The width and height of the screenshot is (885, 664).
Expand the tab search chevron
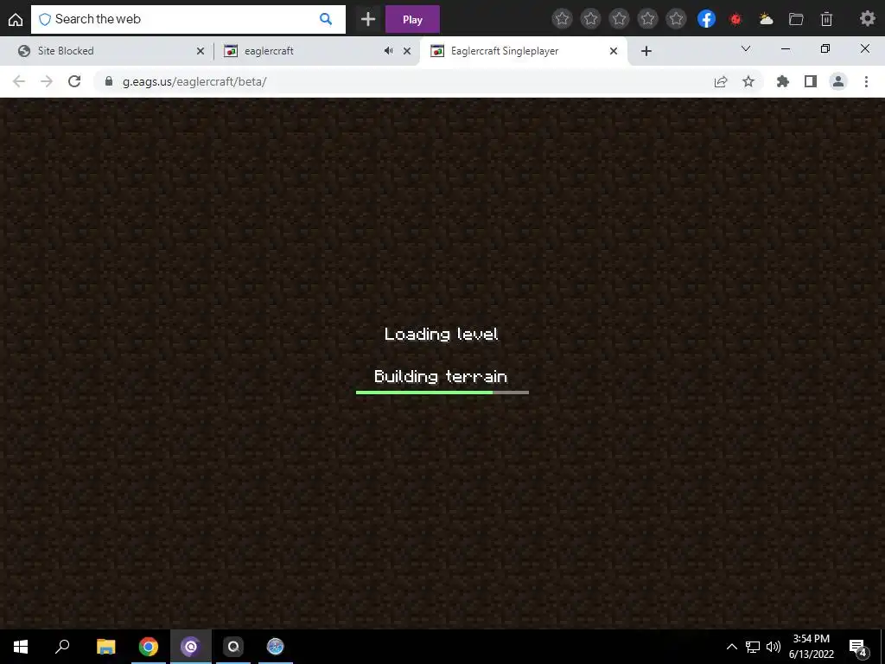click(x=746, y=49)
